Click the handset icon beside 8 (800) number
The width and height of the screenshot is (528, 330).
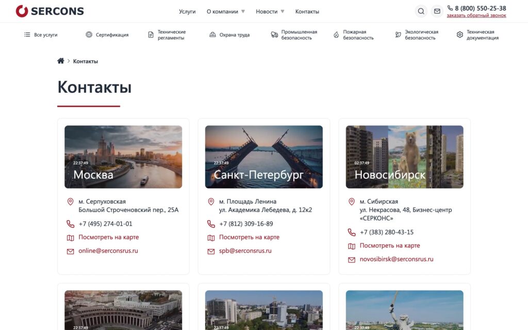450,8
